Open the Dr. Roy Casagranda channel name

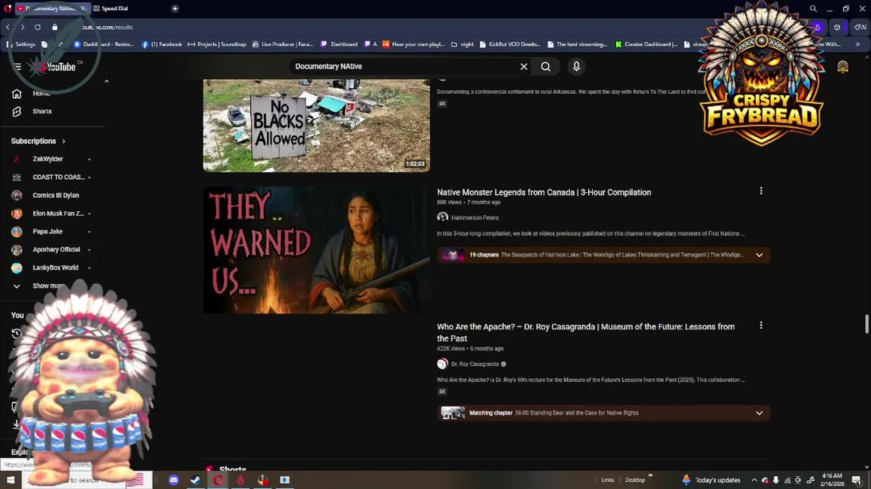point(475,364)
